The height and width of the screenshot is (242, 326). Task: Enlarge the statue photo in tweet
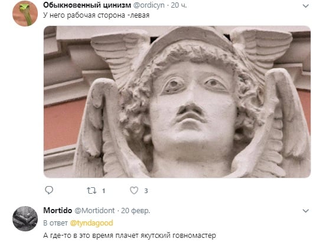tap(177, 102)
